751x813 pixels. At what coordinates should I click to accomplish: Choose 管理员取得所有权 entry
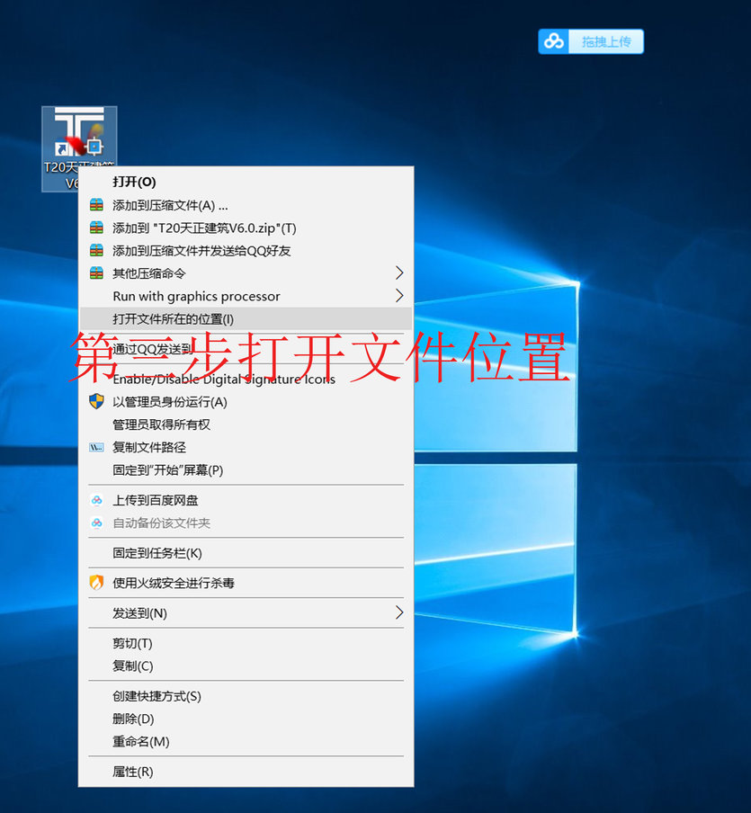[246, 424]
